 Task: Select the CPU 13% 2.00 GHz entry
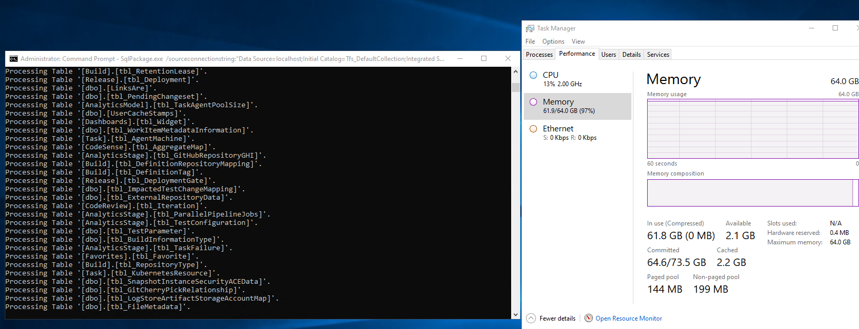click(578, 79)
